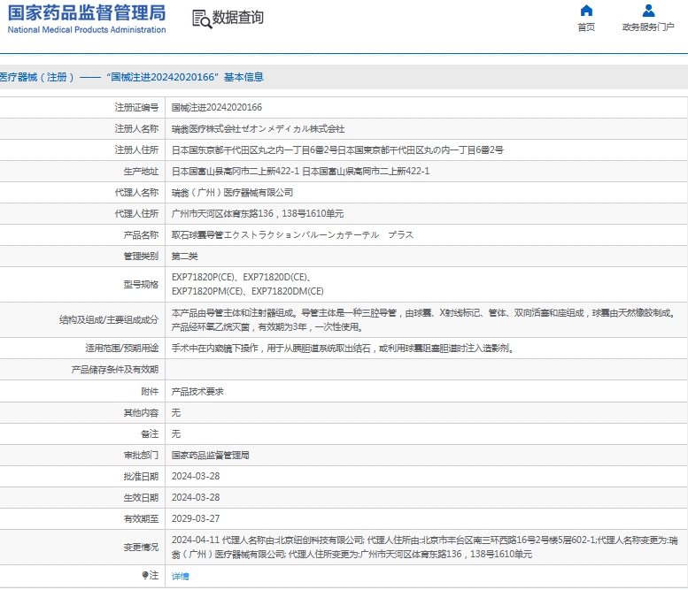Select the 生效日期 label cell
Viewport: 688px width, 590px height.
click(x=141, y=497)
